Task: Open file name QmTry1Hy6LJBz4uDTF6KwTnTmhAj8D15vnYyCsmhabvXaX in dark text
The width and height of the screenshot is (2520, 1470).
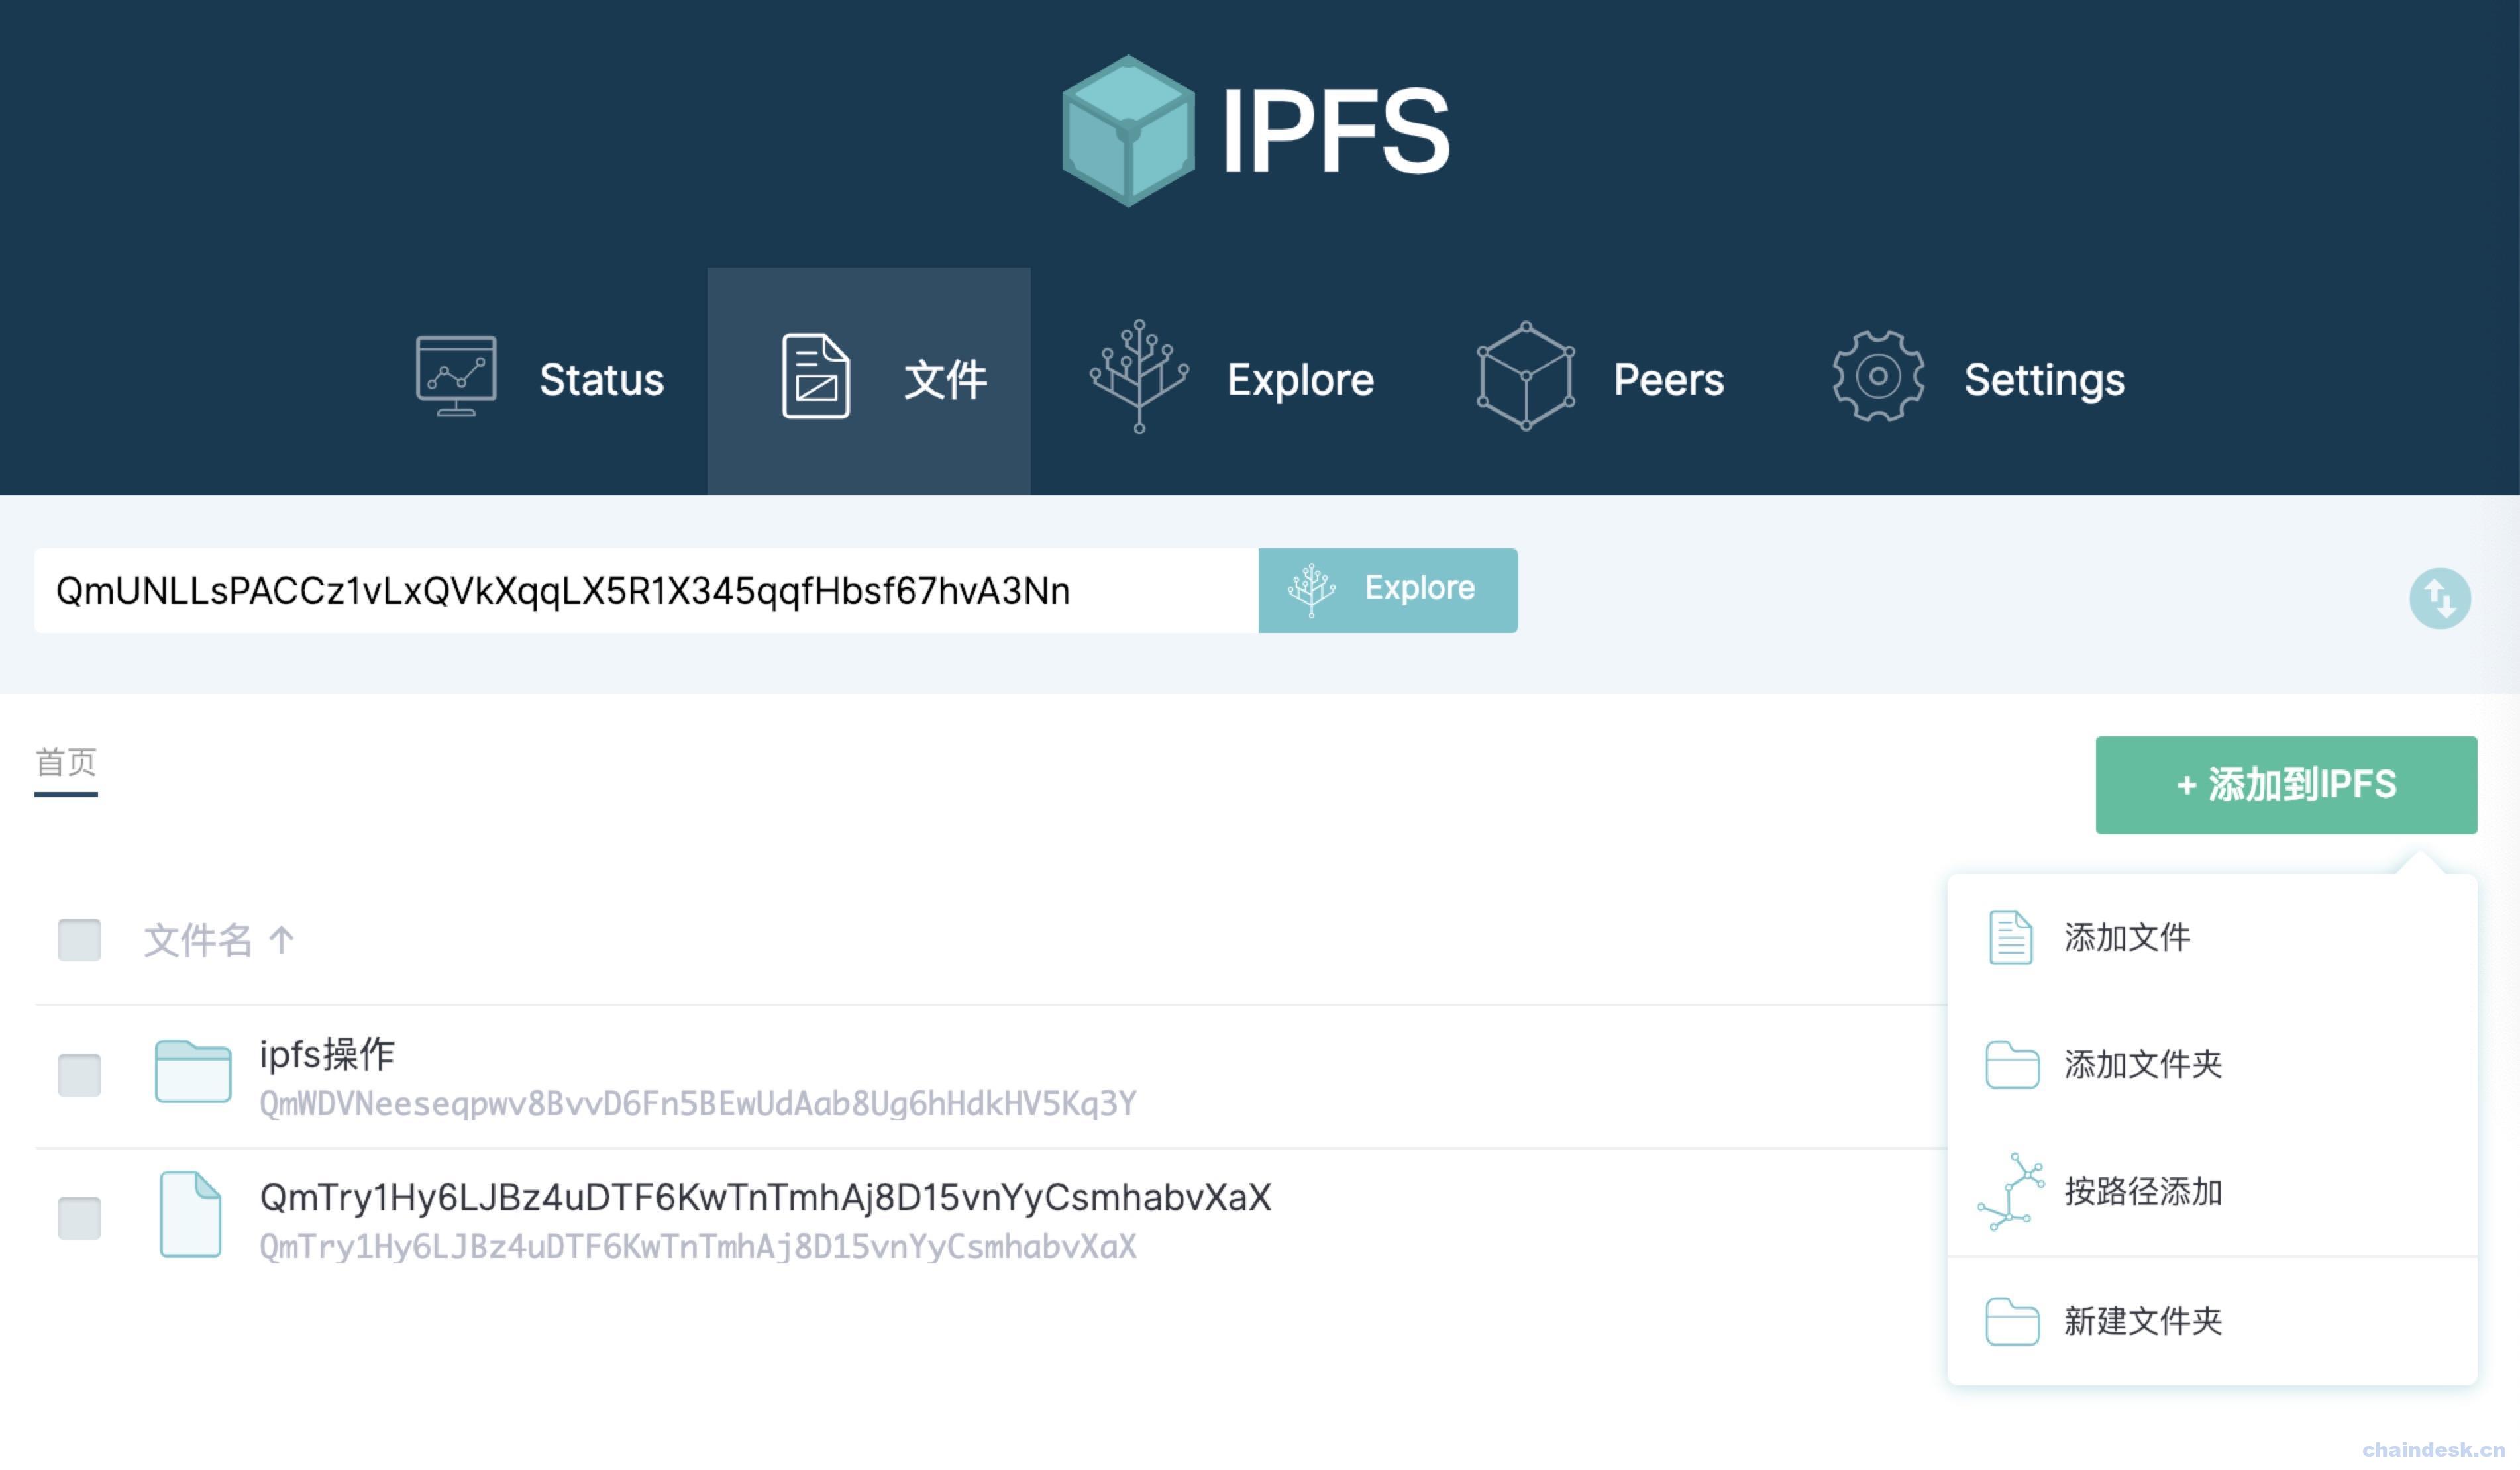Action: (765, 1197)
